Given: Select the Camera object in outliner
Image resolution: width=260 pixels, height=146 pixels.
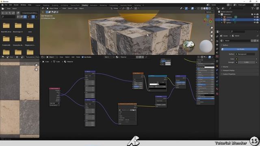Looking at the screenshot, I should [x=229, y=17].
